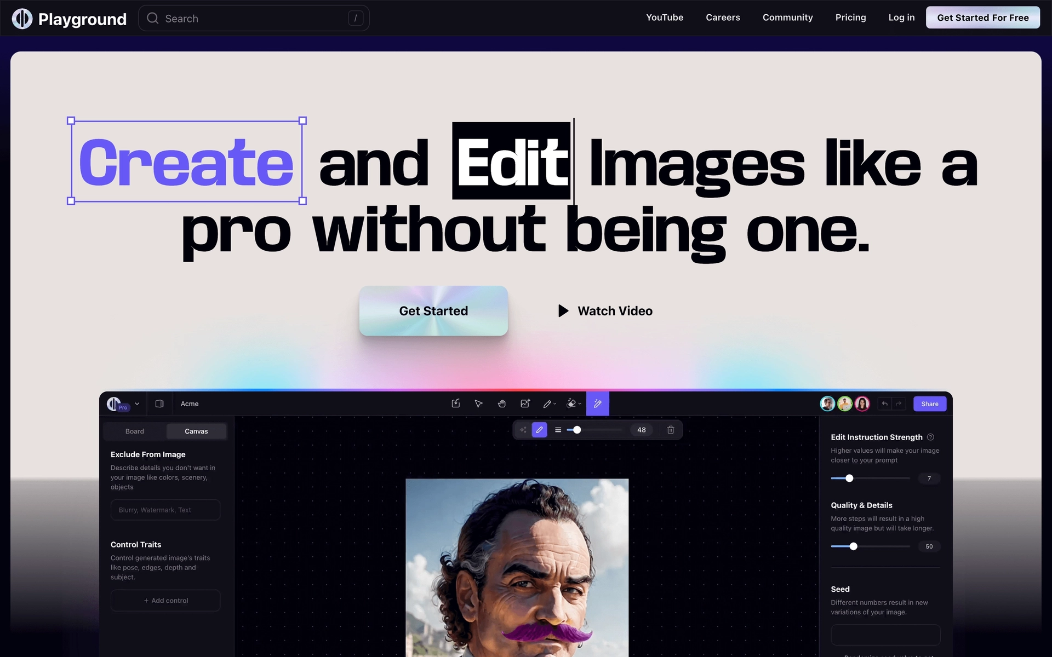Adjust the Edit Instruction Strength slider
Screen dimensions: 1052x657
(x=849, y=479)
